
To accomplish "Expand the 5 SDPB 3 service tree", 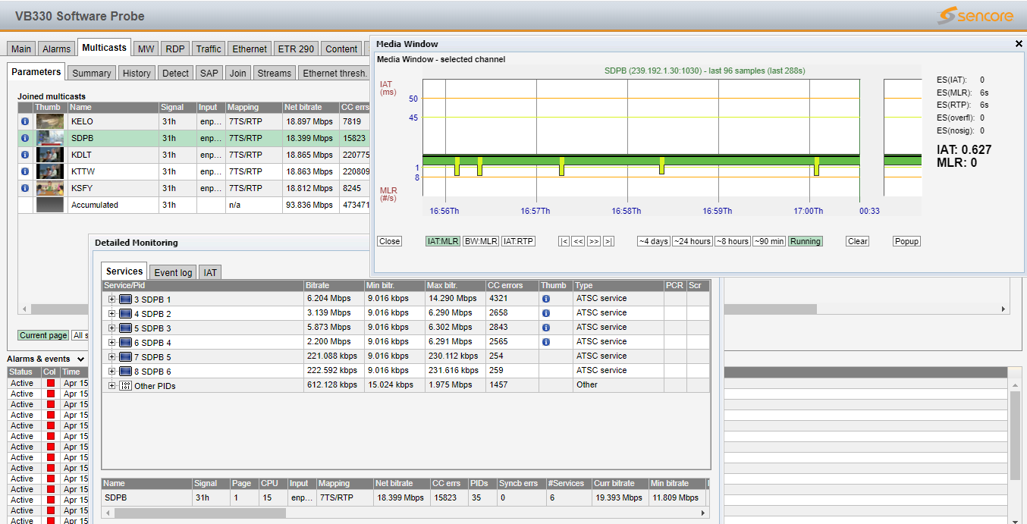I will [112, 328].
